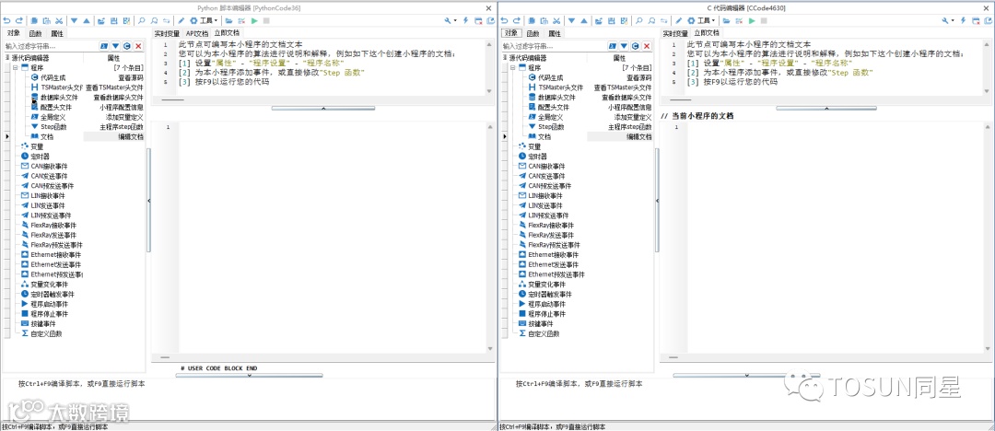Collapse the 程序 tree node in Python editor
Viewport: 995px width, 431px height.
tap(15, 66)
